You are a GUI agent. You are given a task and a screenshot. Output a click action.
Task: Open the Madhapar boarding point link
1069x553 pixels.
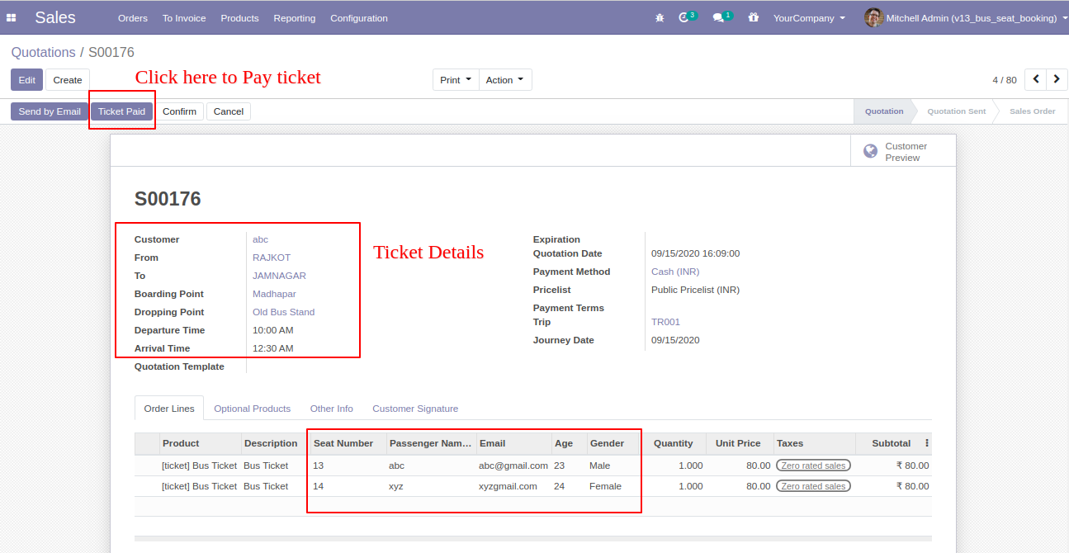(274, 294)
